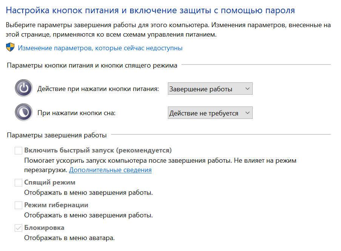Click the sleep button moon icon
341x251 pixels.
click(x=24, y=112)
